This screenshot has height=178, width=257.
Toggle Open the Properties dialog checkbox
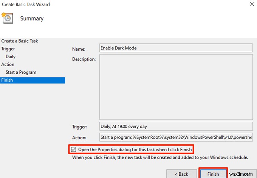[73, 150]
